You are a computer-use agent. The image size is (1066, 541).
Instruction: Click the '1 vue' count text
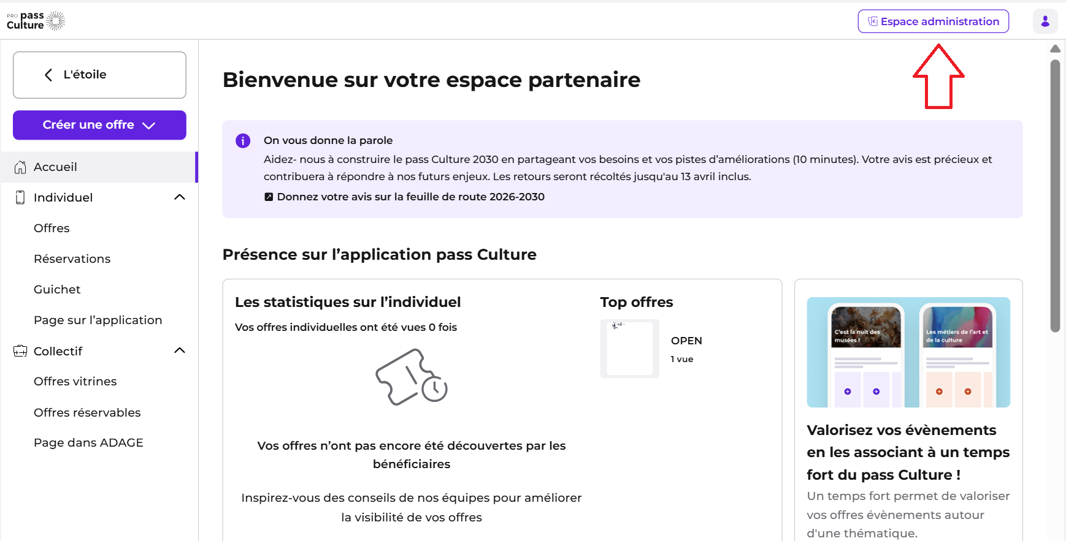pyautogui.click(x=682, y=359)
